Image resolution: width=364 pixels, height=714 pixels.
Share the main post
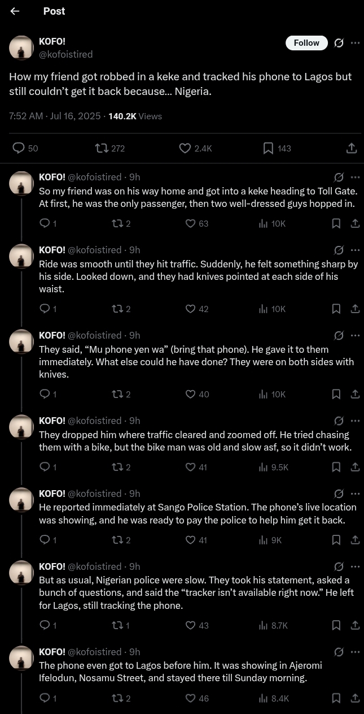click(351, 148)
